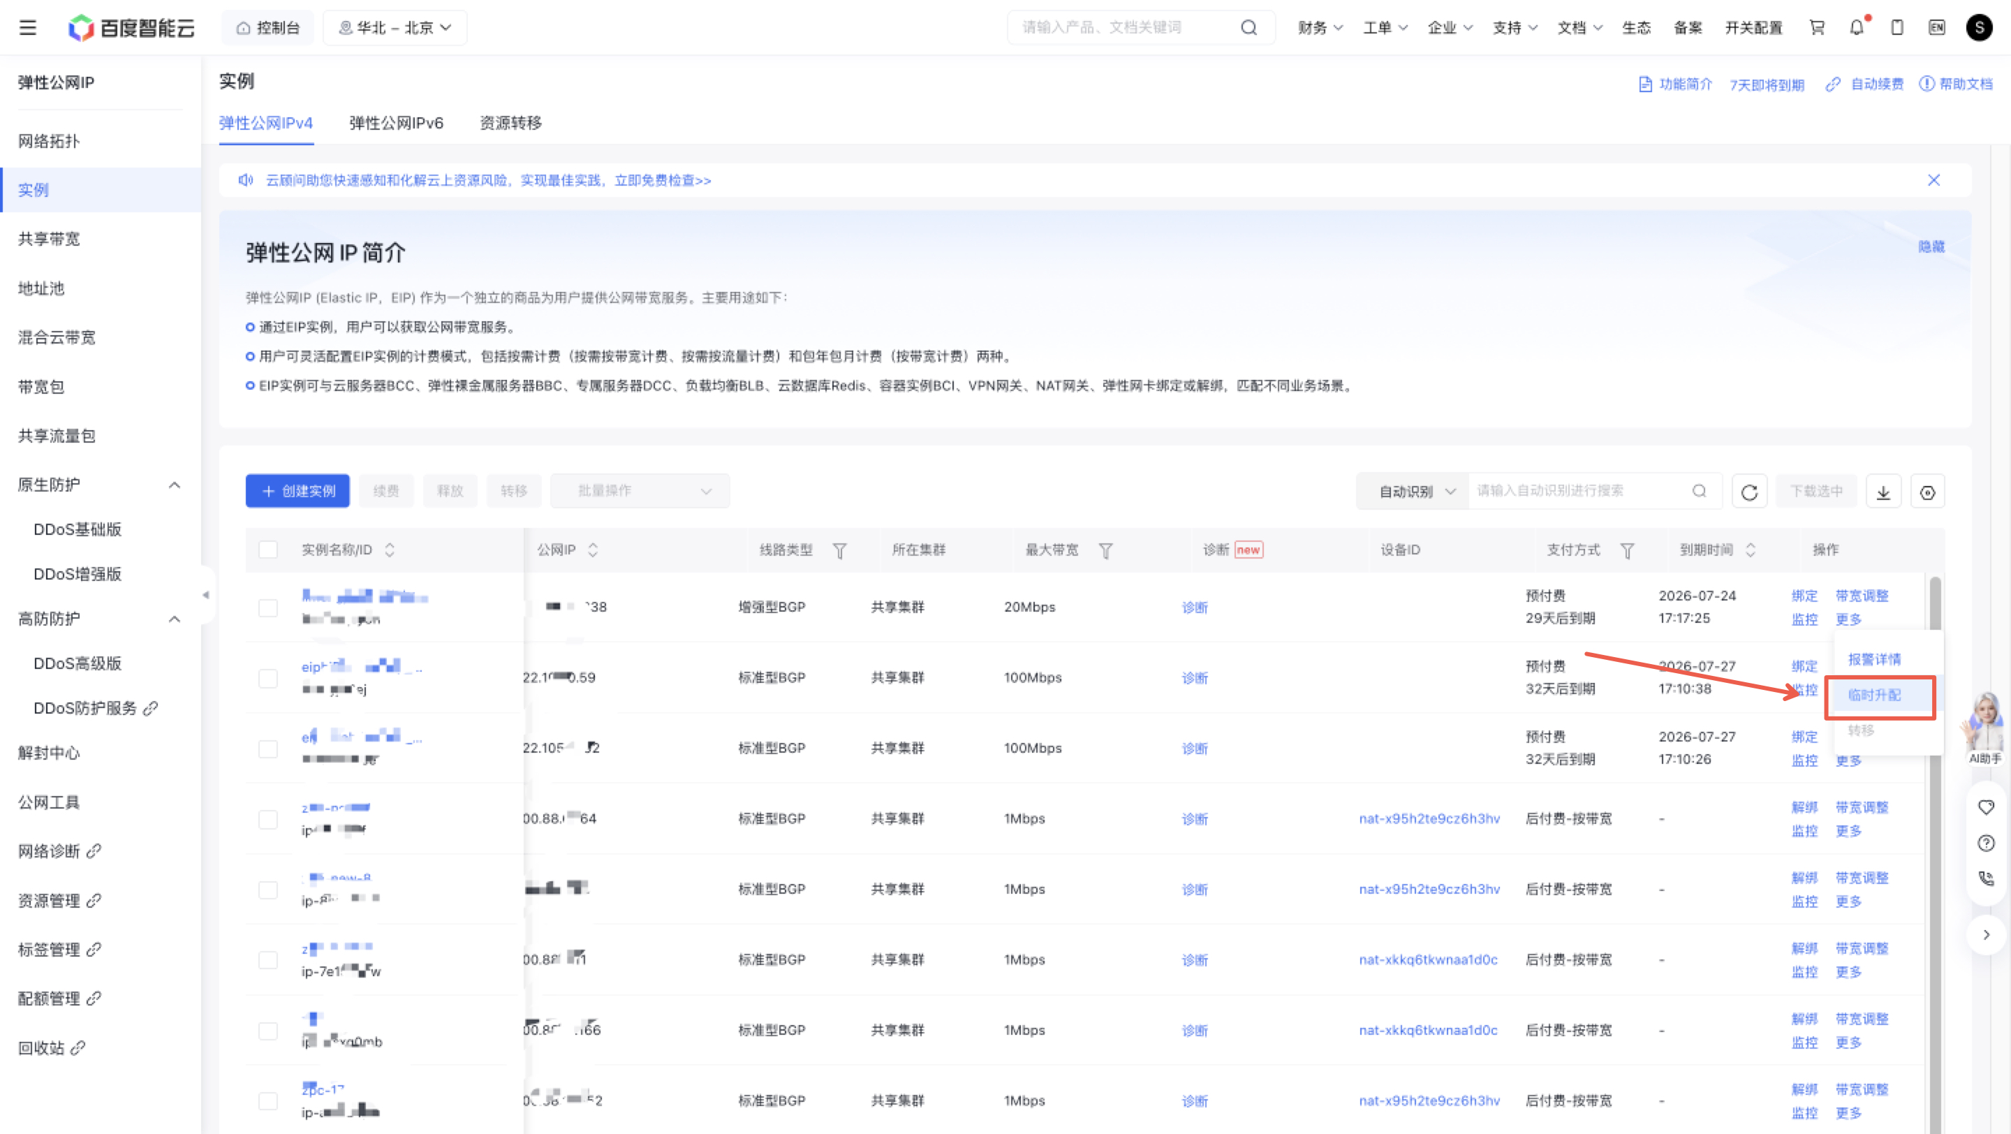Image resolution: width=2011 pixels, height=1134 pixels.
Task: Click the instance search input field
Action: [x=1581, y=491]
